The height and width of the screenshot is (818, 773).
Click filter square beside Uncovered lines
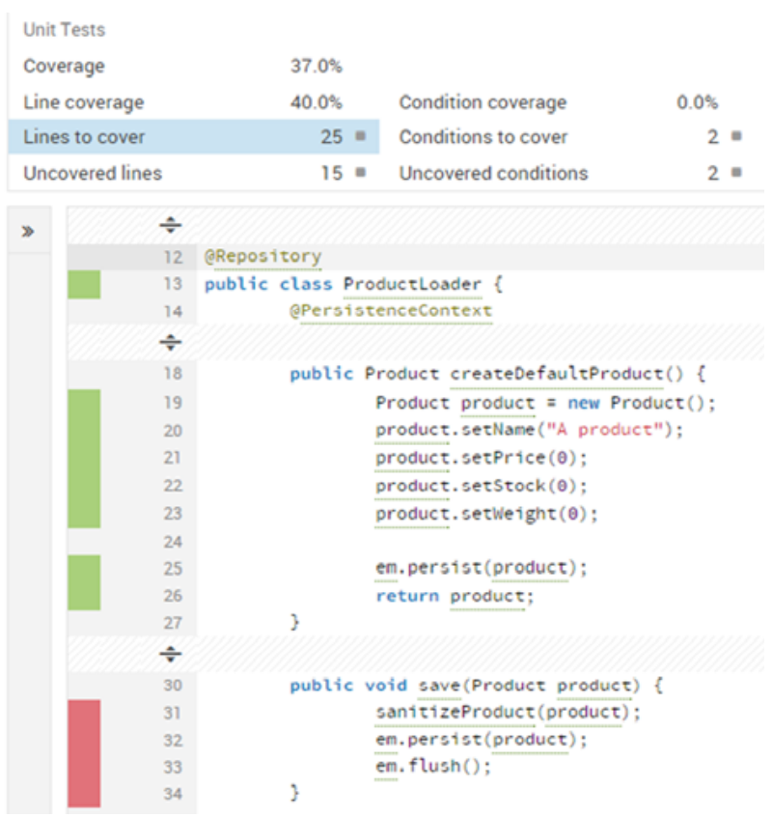coord(360,174)
